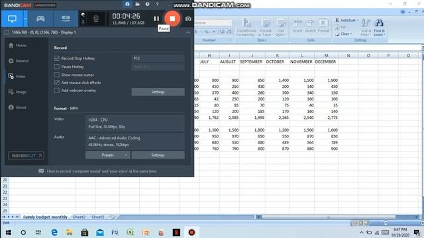Open the Home section in Bandicam
This screenshot has height=238, width=424.
[x=17, y=46]
